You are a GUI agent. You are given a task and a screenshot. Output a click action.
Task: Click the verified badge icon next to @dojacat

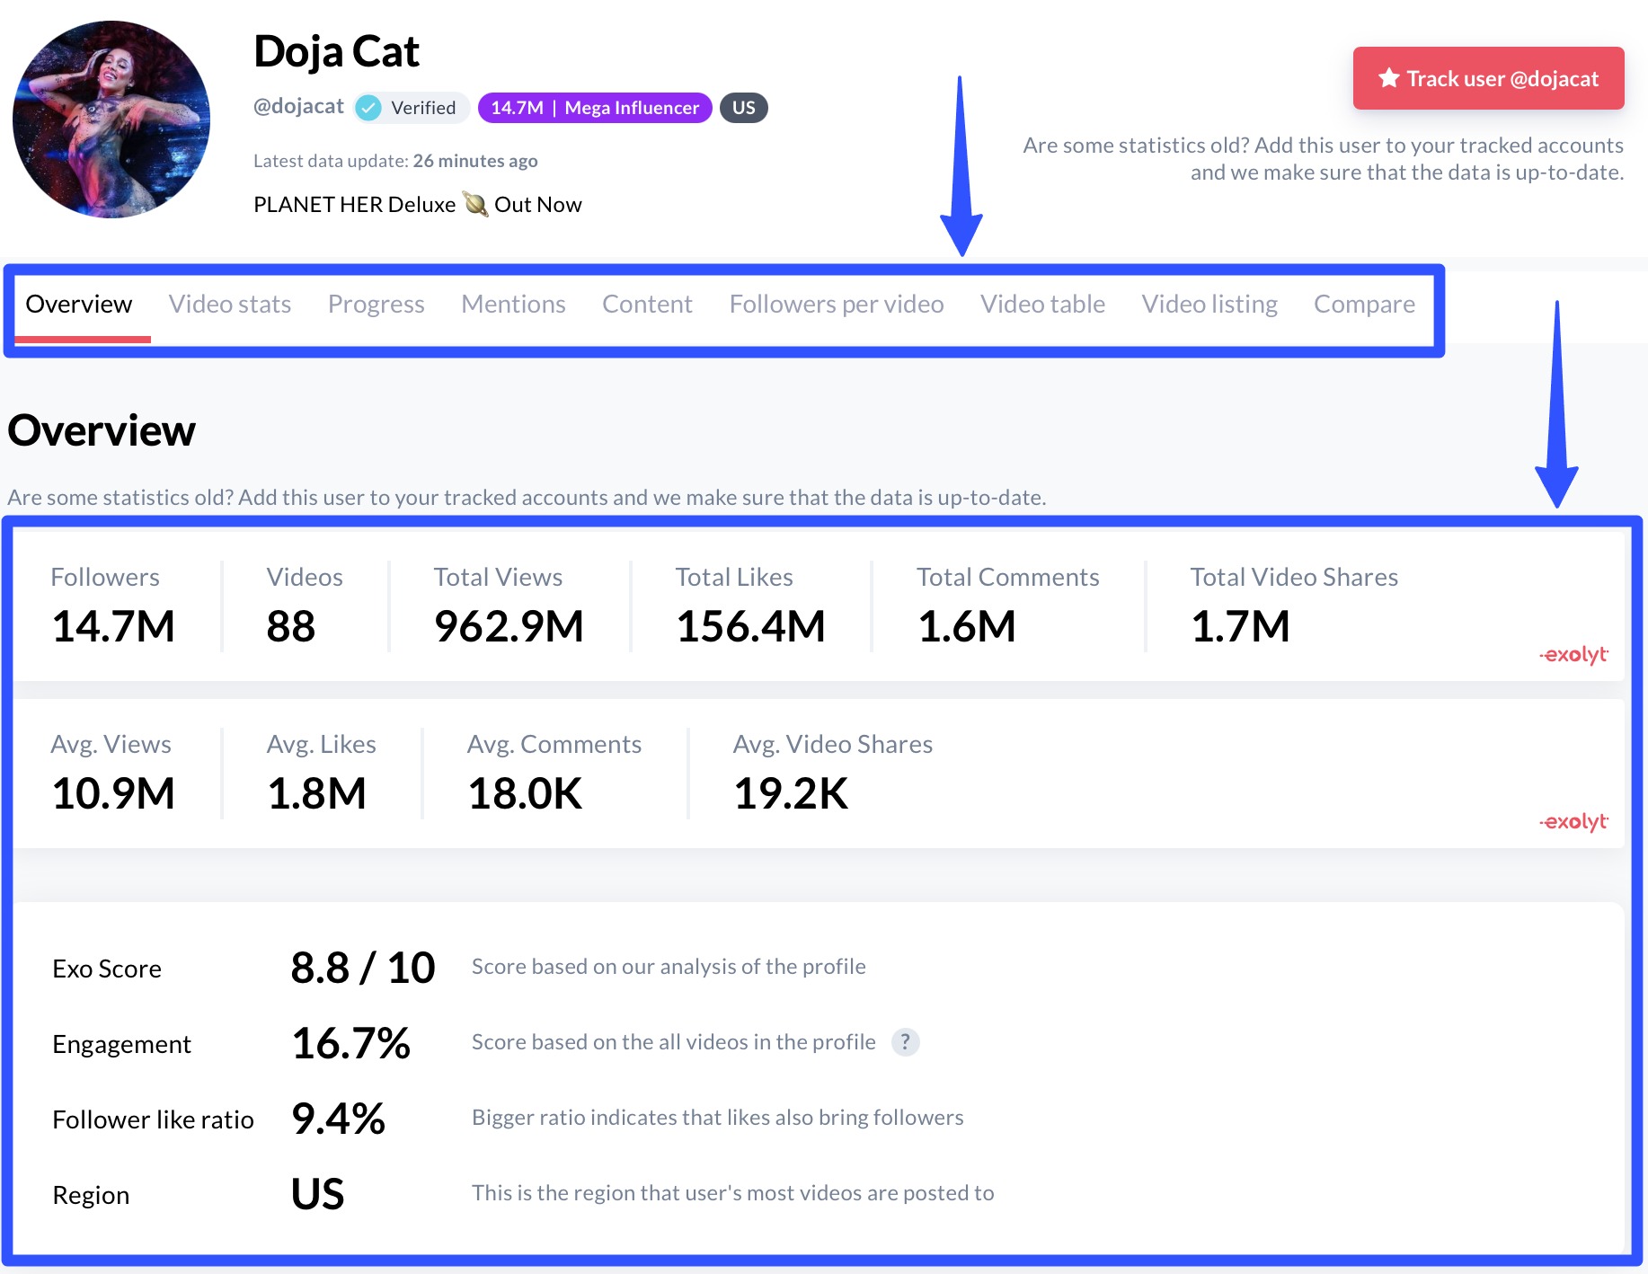(x=368, y=107)
